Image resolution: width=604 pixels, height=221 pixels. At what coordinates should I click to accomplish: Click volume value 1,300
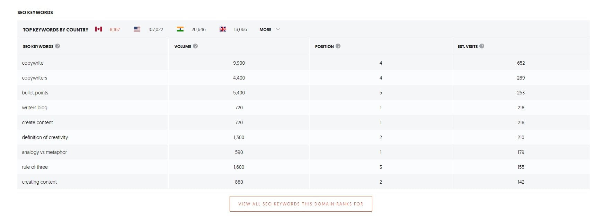tap(239, 137)
